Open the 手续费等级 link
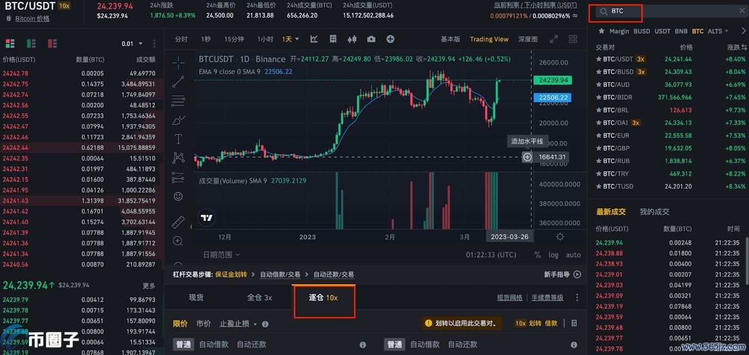This screenshot has height=355, width=749. pos(547,297)
